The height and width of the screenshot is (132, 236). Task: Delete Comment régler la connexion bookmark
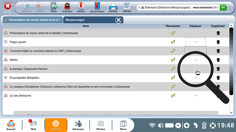tap(218, 51)
